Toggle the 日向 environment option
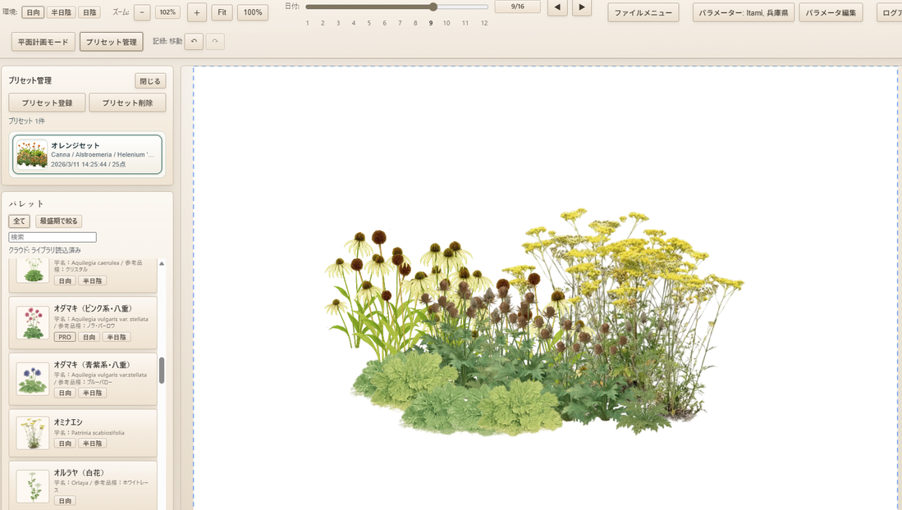Viewport: 902px width, 510px height. point(33,12)
